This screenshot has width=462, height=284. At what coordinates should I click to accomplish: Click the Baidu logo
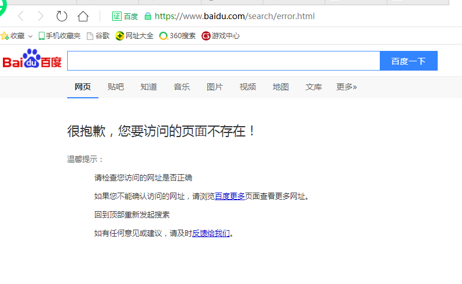coord(32,58)
